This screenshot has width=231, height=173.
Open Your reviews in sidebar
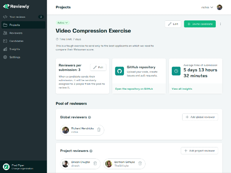coord(24,17)
